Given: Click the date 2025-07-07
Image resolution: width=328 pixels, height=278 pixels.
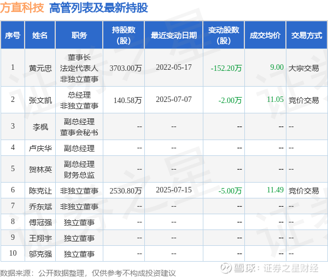Looking at the screenshot, I should [174, 99].
